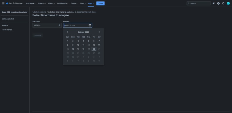Open Getting Started in sidebar
The image size is (232, 113).
coord(8,19)
